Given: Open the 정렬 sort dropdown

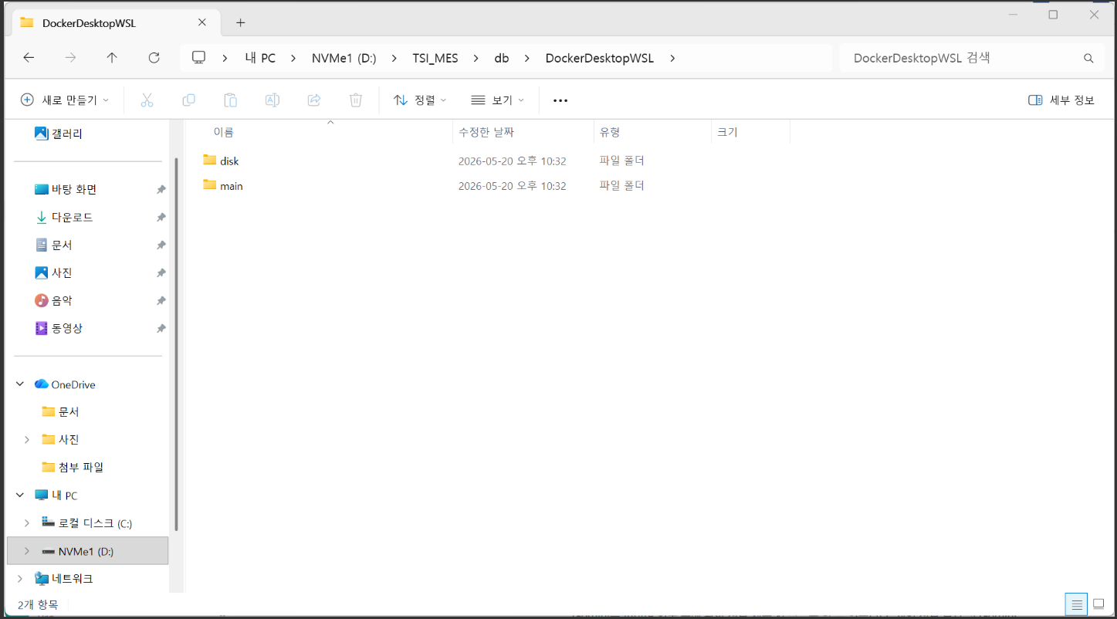Looking at the screenshot, I should pos(420,100).
